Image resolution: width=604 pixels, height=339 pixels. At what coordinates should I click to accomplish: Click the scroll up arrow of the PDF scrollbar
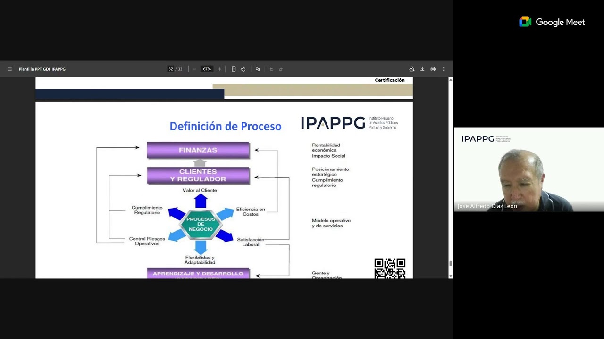(451, 80)
